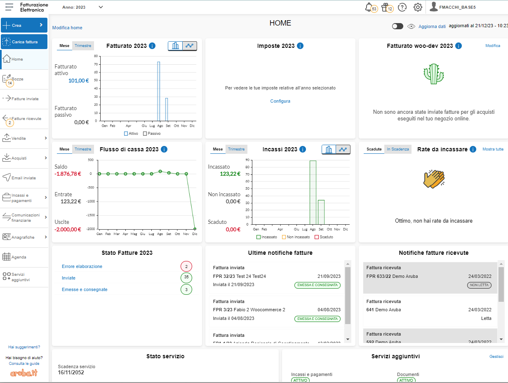The width and height of the screenshot is (508, 383).
Task: Open Emesse e consegnate status link
Action: coord(85,289)
